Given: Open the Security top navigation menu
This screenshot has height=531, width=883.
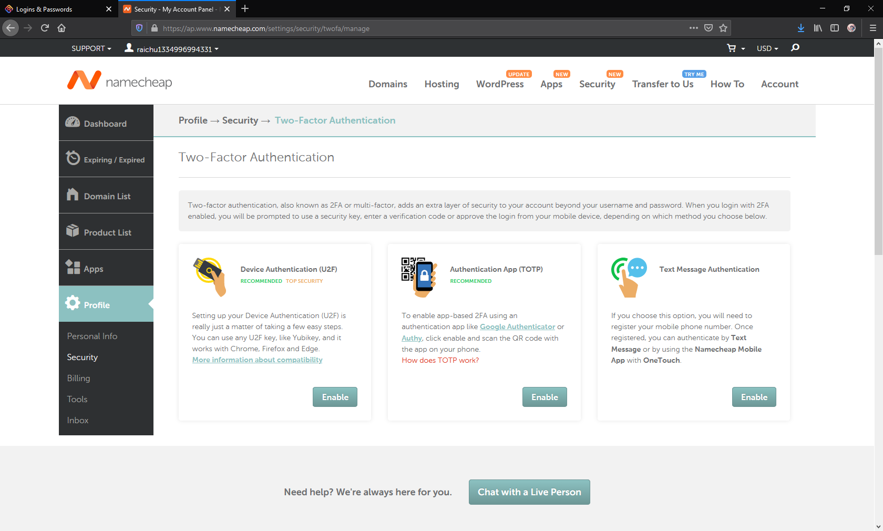Looking at the screenshot, I should tap(597, 84).
